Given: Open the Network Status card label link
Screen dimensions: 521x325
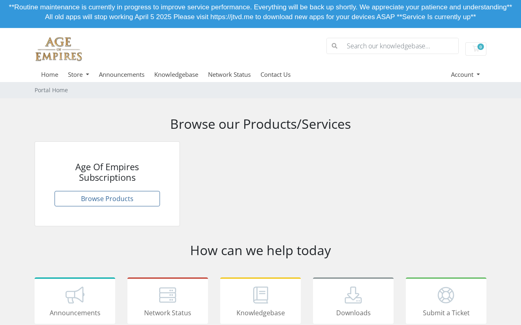Looking at the screenshot, I should click(168, 313).
